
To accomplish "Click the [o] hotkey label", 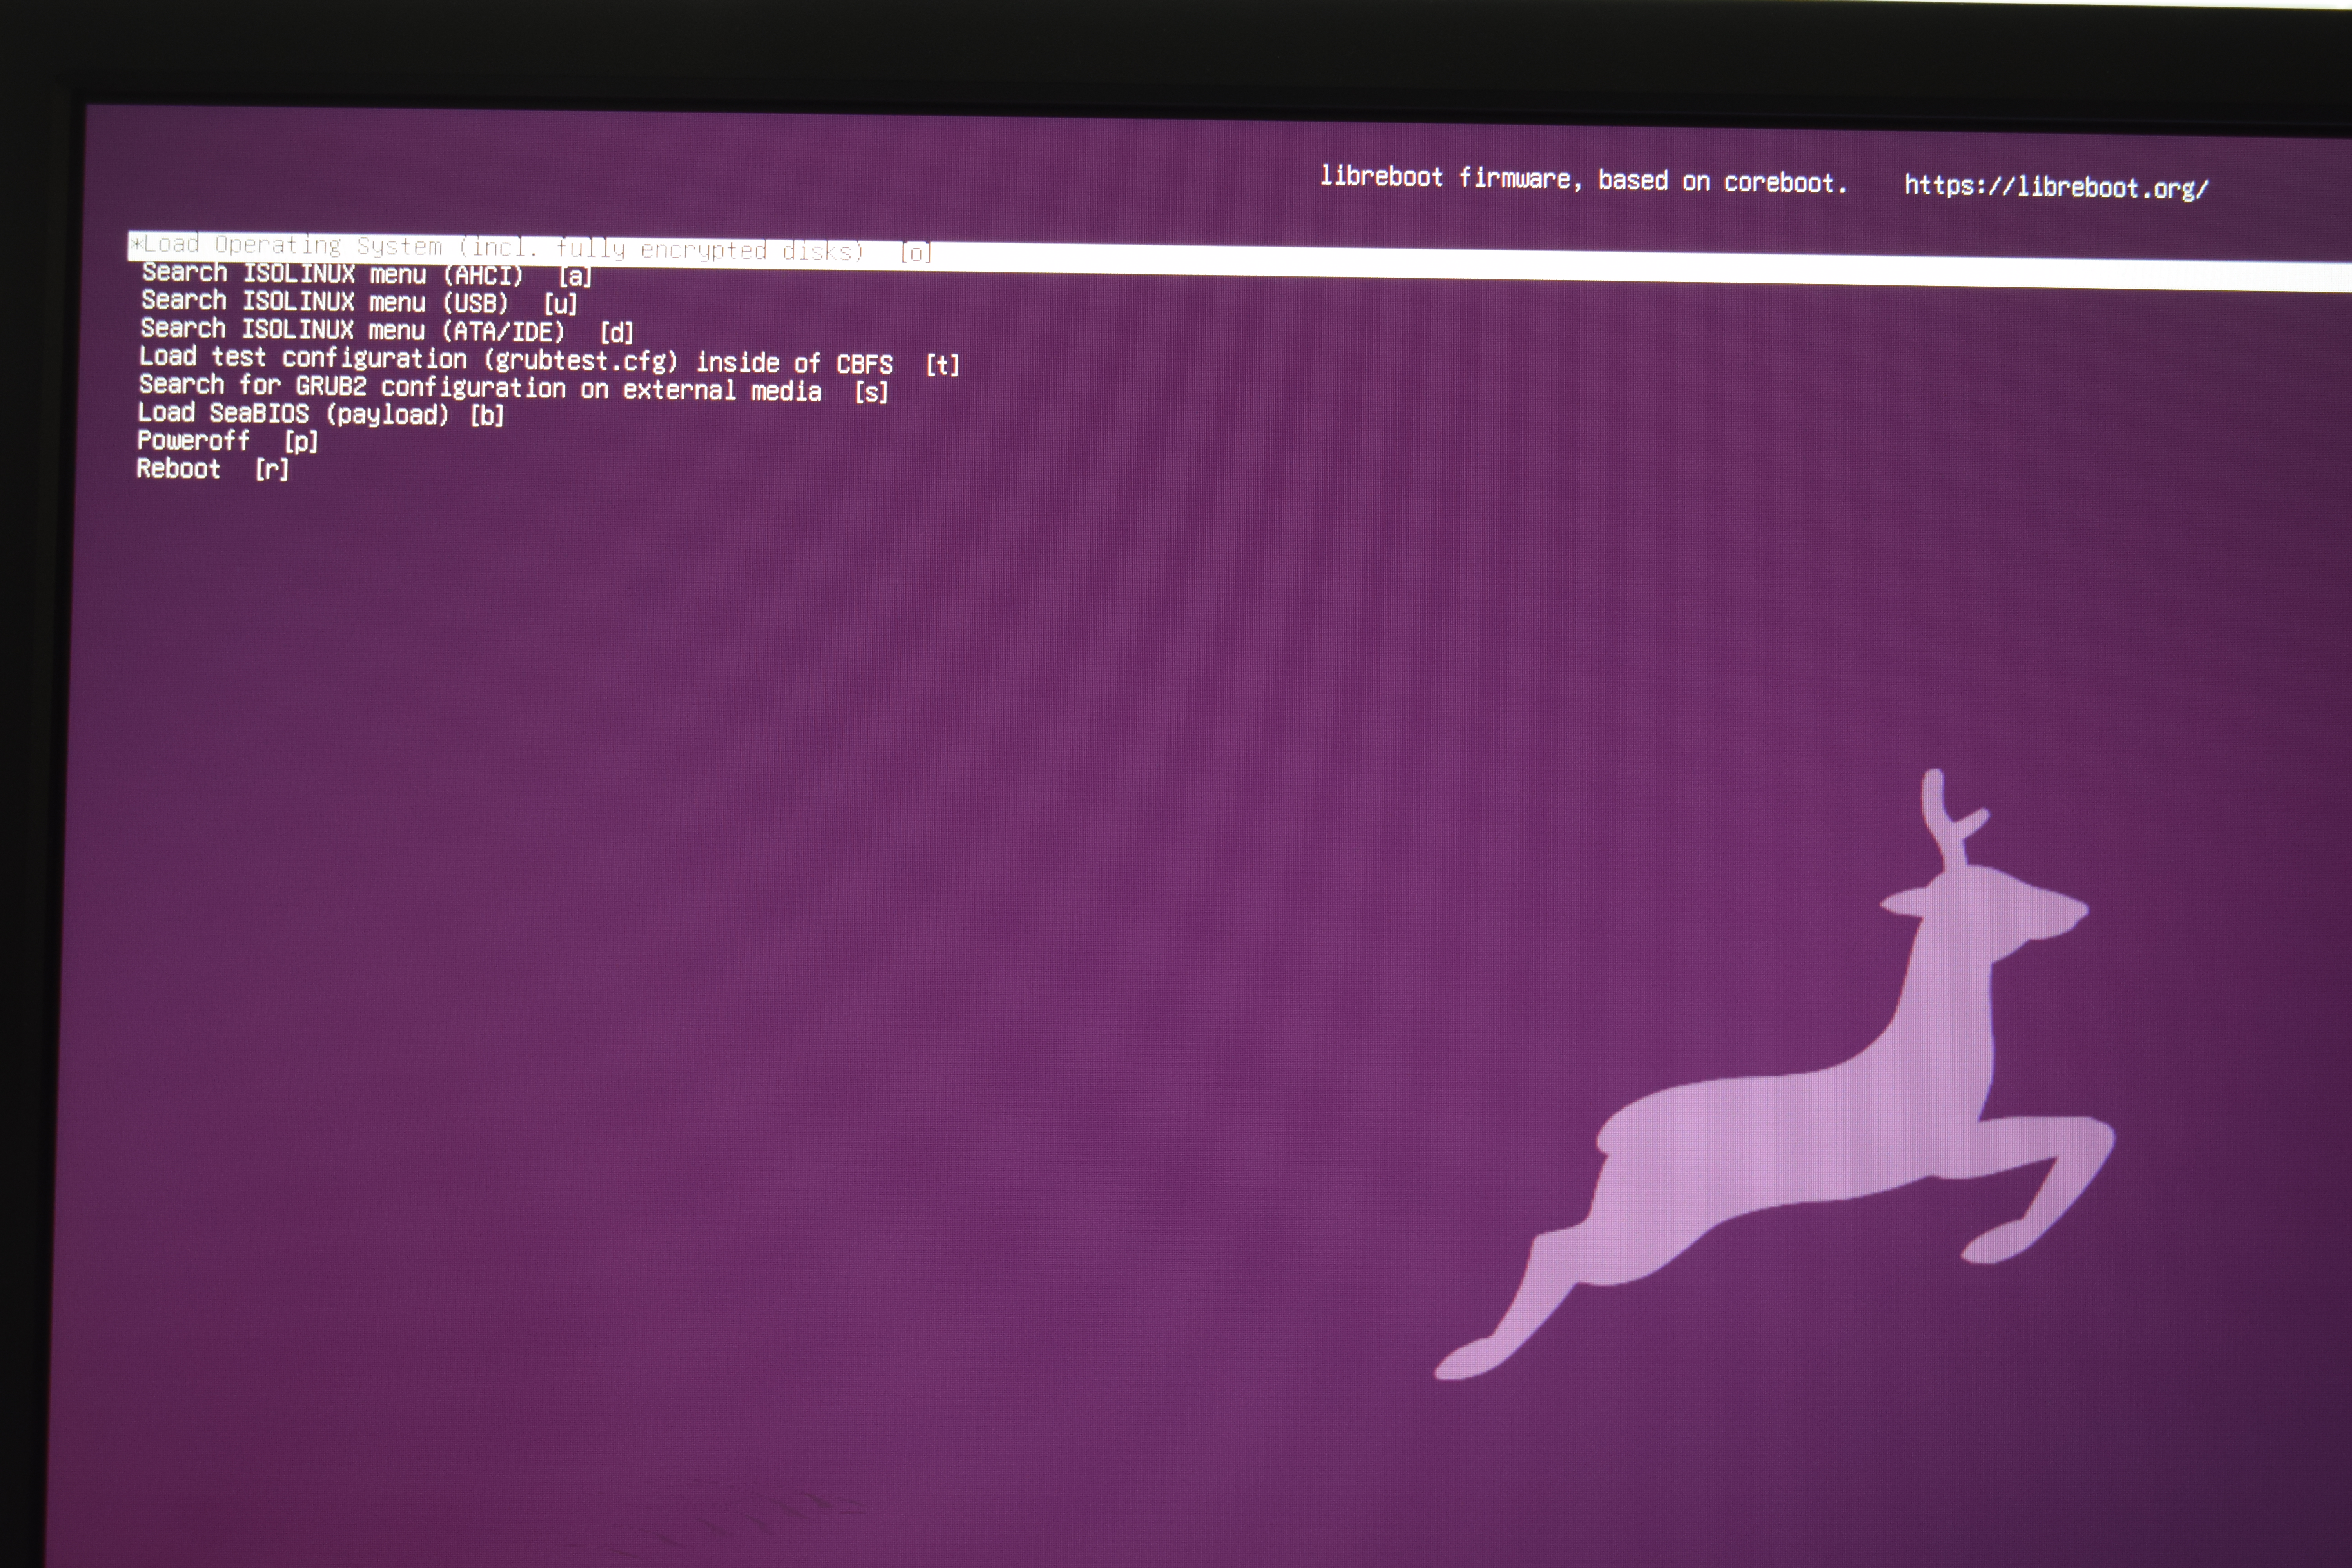I will click(915, 253).
